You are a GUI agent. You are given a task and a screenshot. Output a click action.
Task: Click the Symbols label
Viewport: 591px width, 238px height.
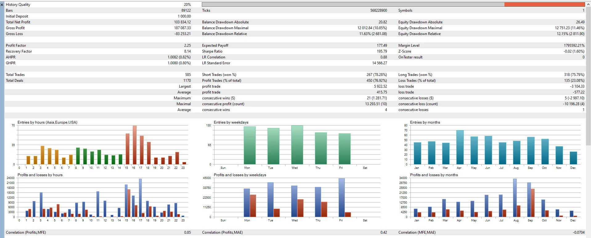coord(405,10)
